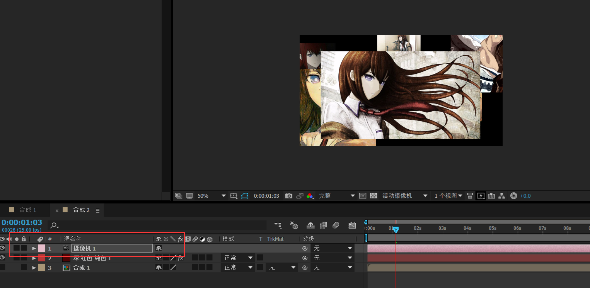This screenshot has width=590, height=288.
Task: Click the 04s mark on time ruler
Action: pyautogui.click(x=467, y=228)
